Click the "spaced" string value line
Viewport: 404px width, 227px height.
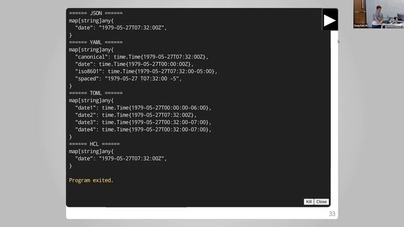point(128,79)
